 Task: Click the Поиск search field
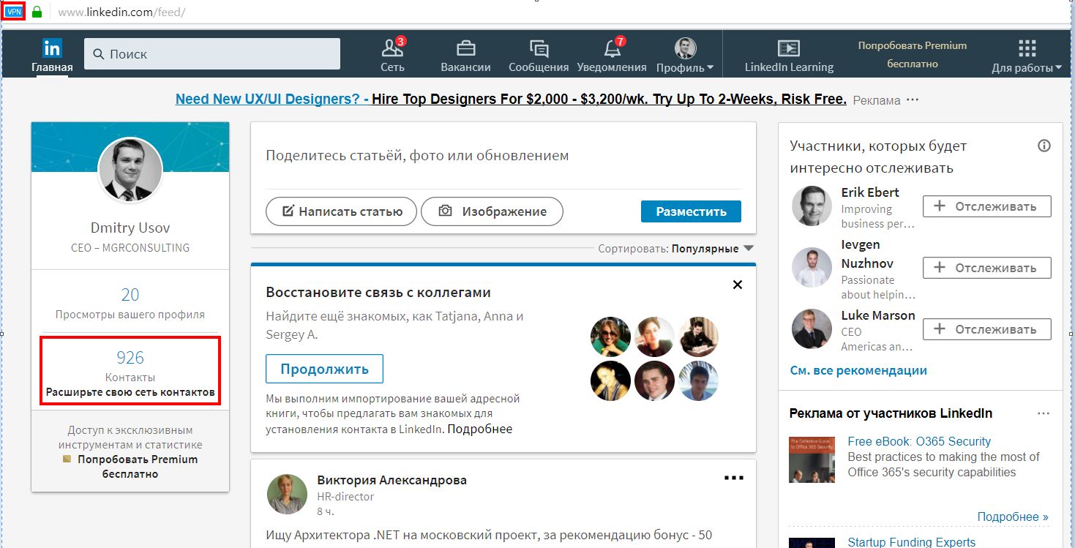click(212, 54)
